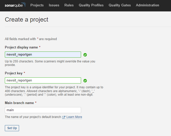Click the "Project display name" label

coord(21,47)
